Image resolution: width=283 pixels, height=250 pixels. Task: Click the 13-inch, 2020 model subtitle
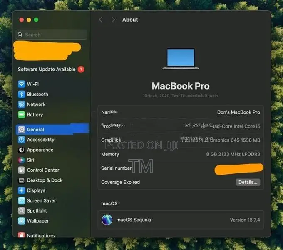tap(181, 95)
